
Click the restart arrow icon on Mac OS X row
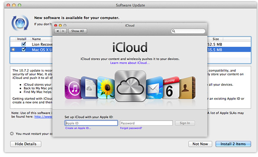pyautogui.click(x=13, y=50)
